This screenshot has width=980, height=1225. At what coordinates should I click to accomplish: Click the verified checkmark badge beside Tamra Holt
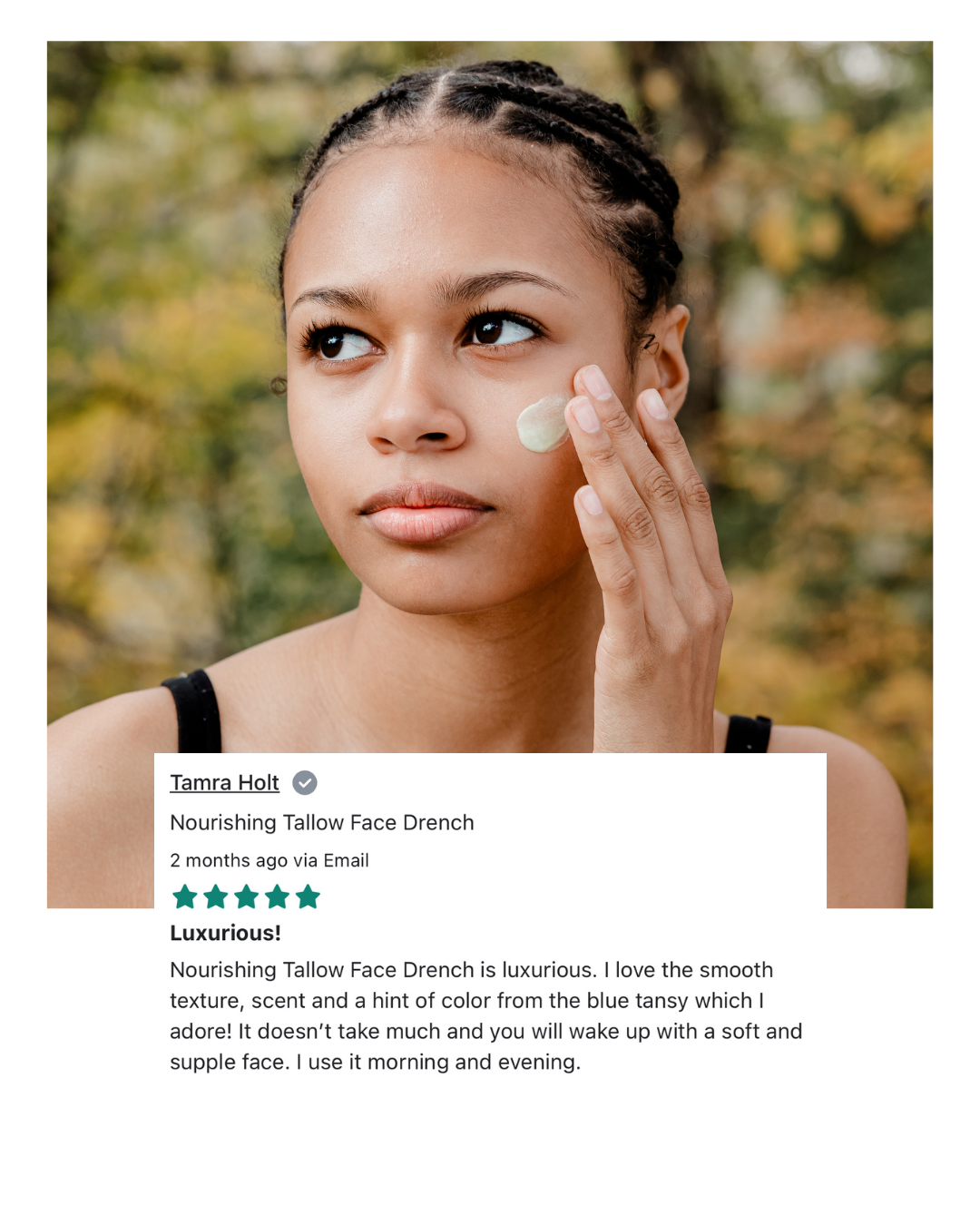pos(305,782)
